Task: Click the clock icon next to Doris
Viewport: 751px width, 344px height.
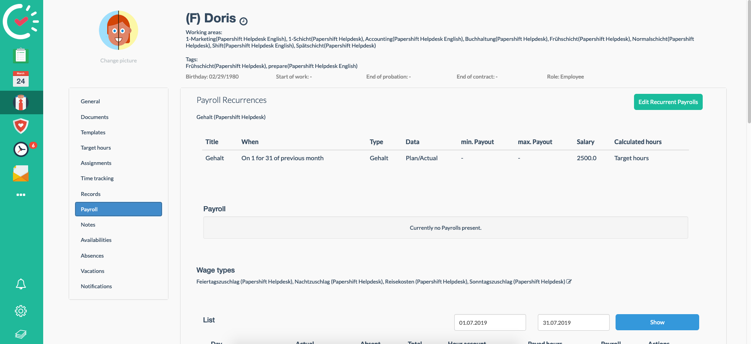Action: [243, 21]
